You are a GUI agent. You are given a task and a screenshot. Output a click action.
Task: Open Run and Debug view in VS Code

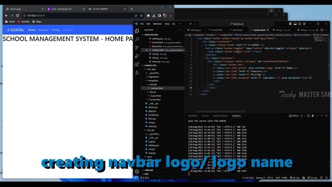click(x=137, y=56)
